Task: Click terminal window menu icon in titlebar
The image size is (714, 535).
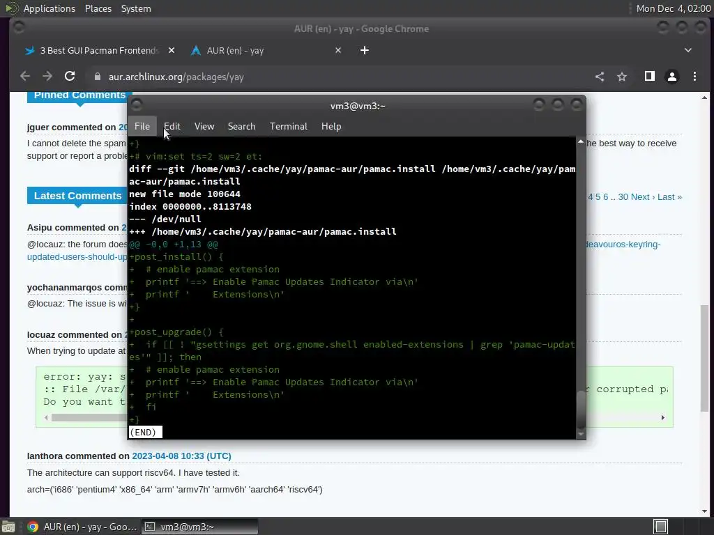Action: tap(137, 105)
